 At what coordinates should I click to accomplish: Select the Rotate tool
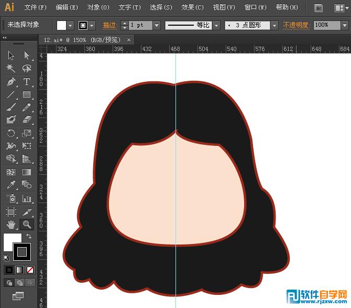click(11, 133)
